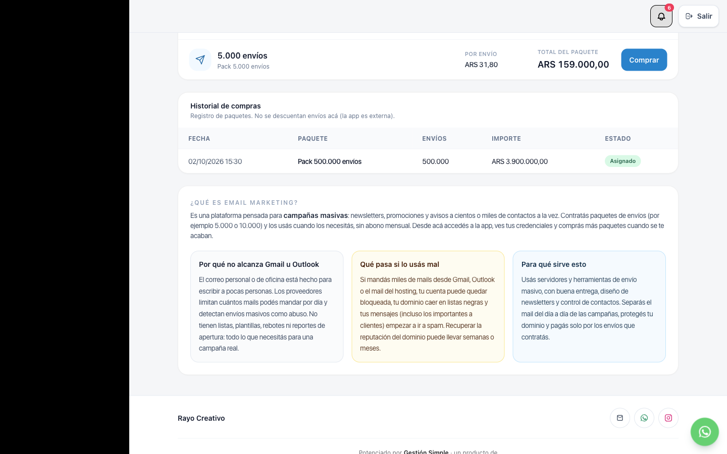Click the Asignado status badge
Screen dimensions: 727x454
click(x=622, y=161)
